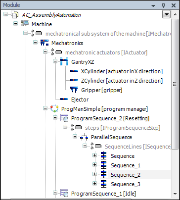Click the vertical scrollbar up arrow
Viewport: 180px width, 200px height.
pos(175,15)
